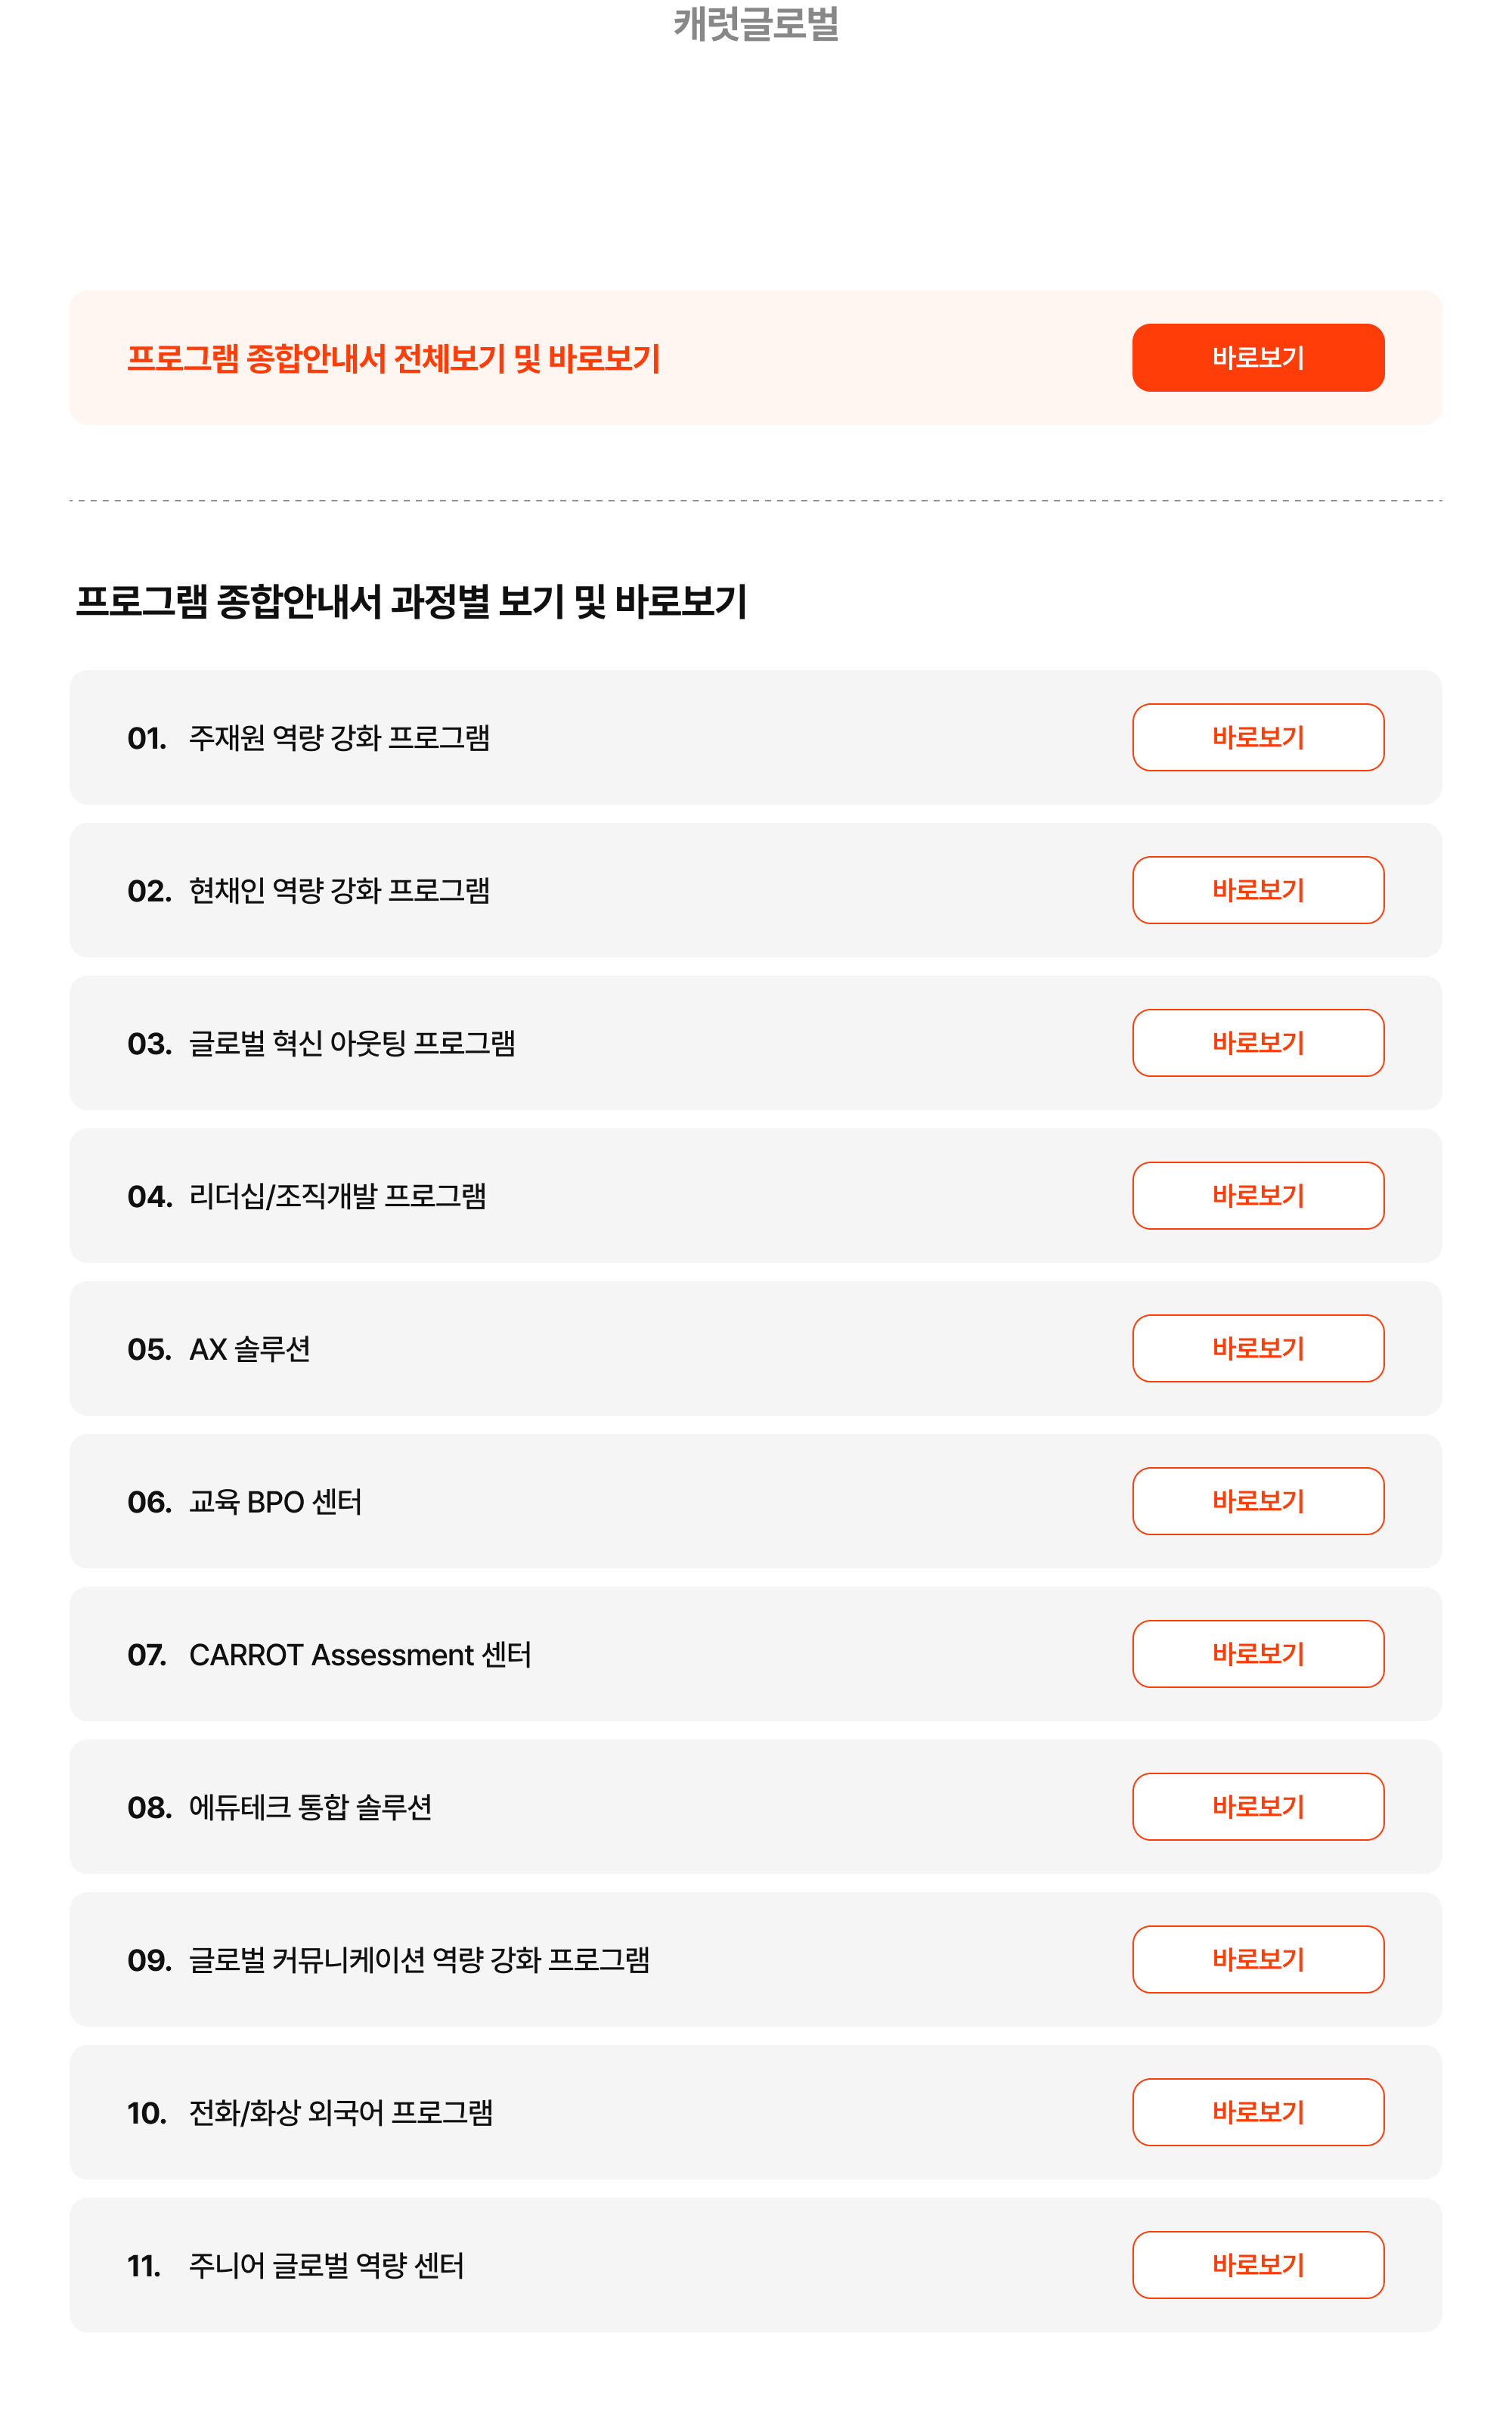This screenshot has height=2414, width=1512.
Task: Select the 05. AX 솔루션 row label
Action: [219, 1350]
